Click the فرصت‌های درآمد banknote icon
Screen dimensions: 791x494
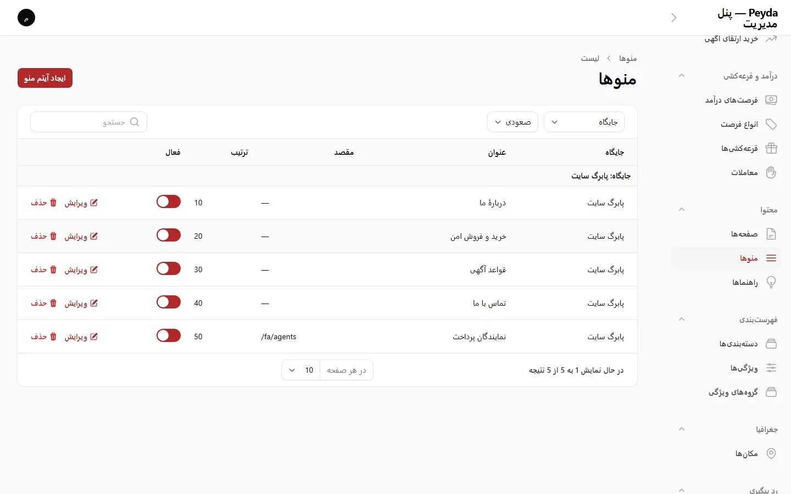pos(771,100)
